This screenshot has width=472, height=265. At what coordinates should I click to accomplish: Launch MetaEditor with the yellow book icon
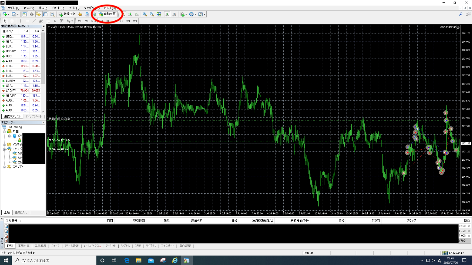pyautogui.click(x=80, y=14)
